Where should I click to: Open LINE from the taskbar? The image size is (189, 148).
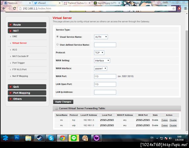pyautogui.click(x=74, y=138)
